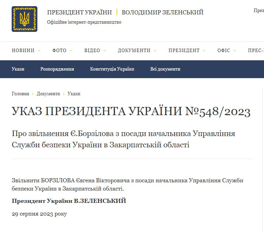264x232 pixels.
Task: Expand the ВІДЕО menu chevron
Action: (105, 51)
